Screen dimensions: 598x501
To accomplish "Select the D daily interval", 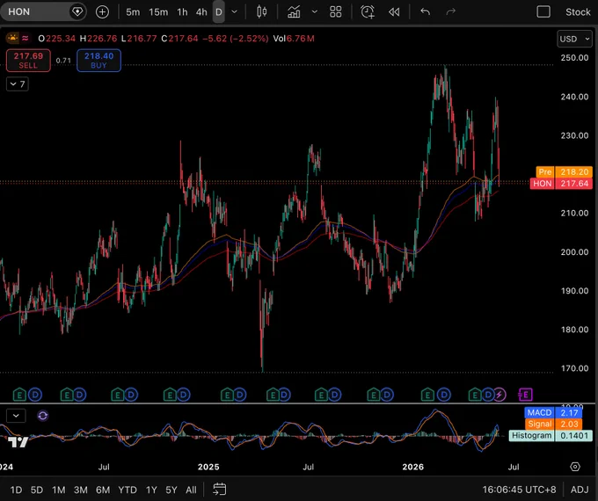I will click(x=218, y=12).
